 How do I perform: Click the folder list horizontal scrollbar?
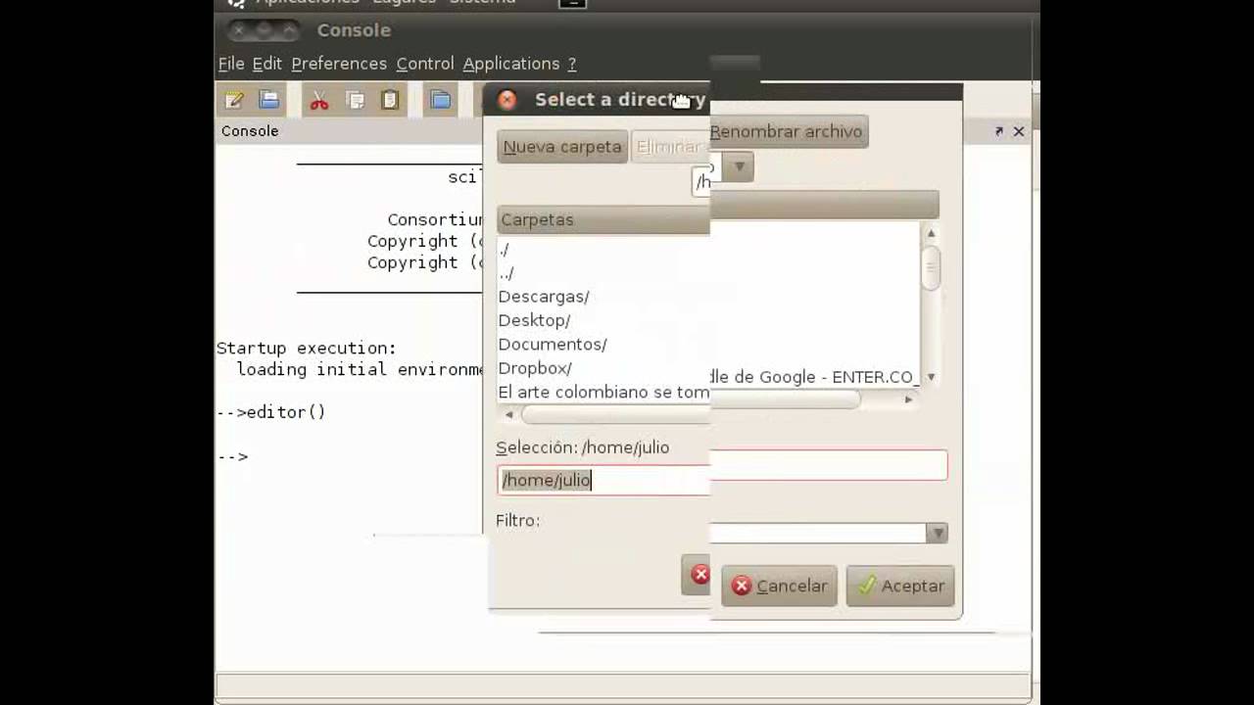pos(617,415)
